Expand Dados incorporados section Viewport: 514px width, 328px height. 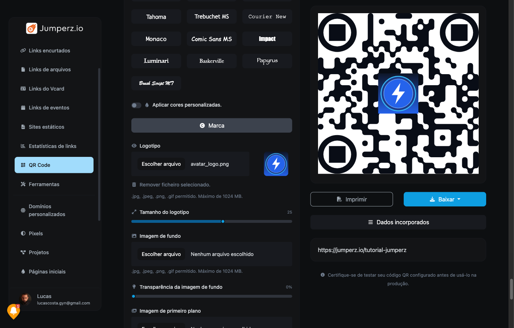pyautogui.click(x=398, y=222)
